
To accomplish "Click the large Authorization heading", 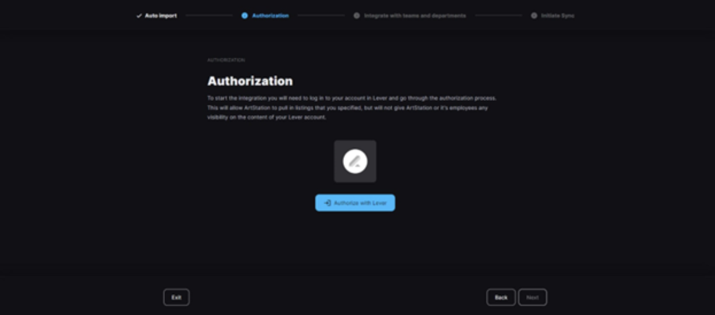I will point(250,81).
